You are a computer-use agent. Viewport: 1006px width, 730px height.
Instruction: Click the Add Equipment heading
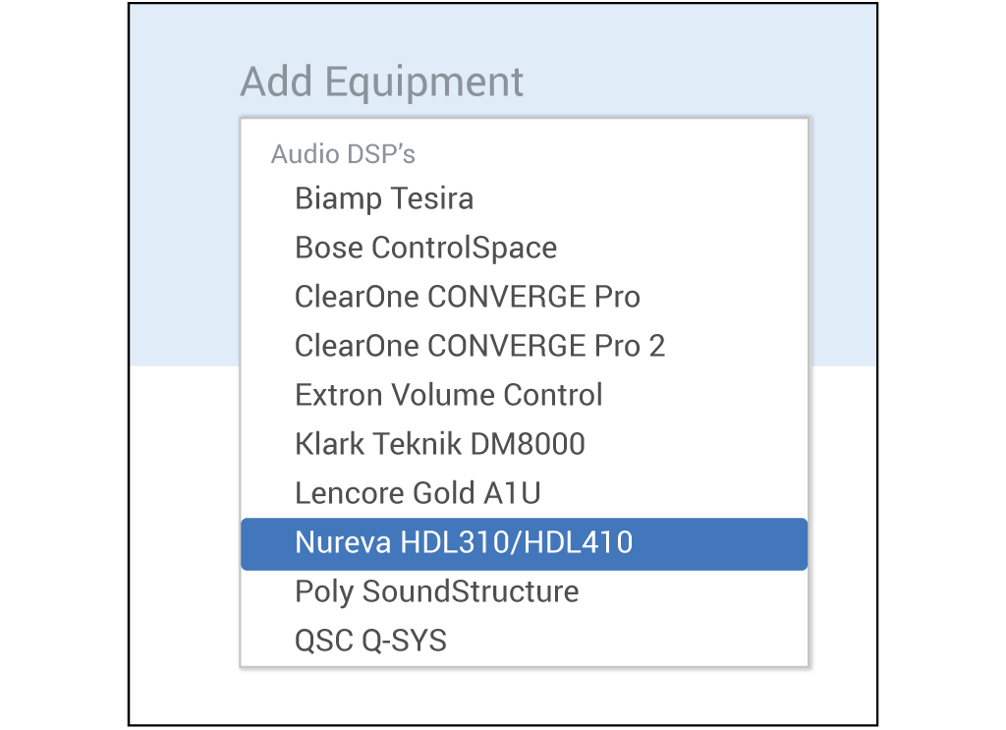[382, 82]
